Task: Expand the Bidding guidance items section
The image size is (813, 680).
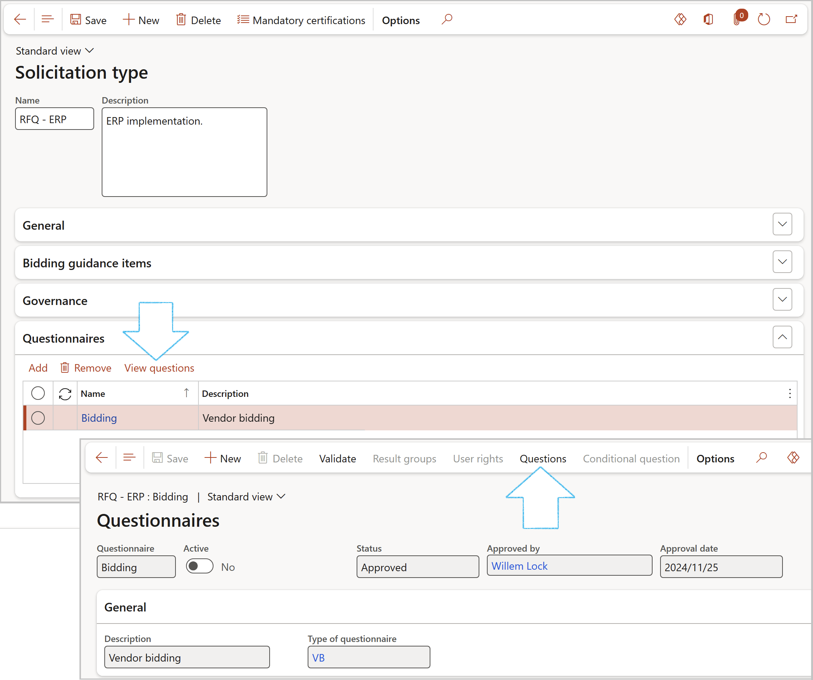Action: (782, 262)
